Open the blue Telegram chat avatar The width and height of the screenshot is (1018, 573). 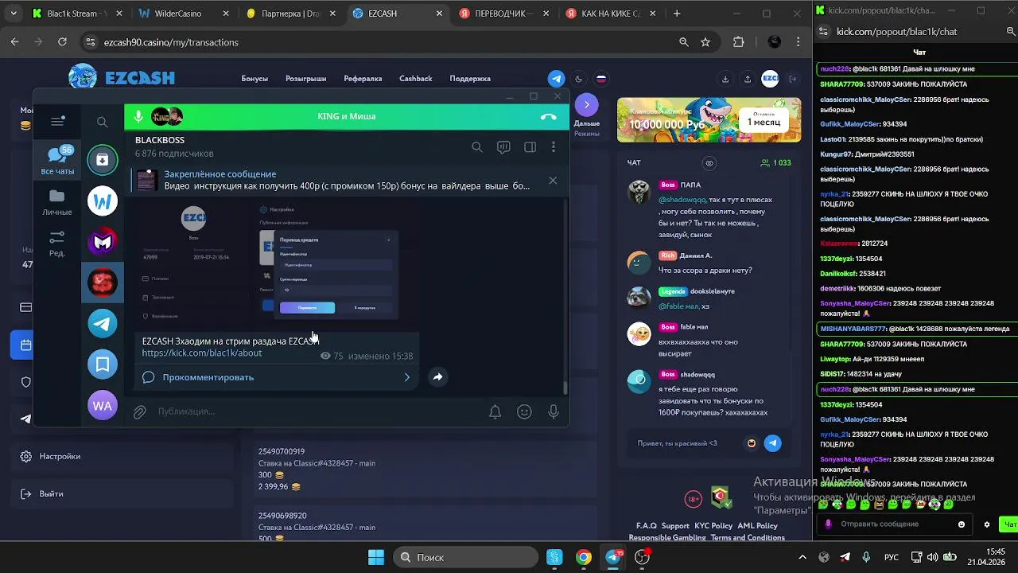tap(103, 323)
